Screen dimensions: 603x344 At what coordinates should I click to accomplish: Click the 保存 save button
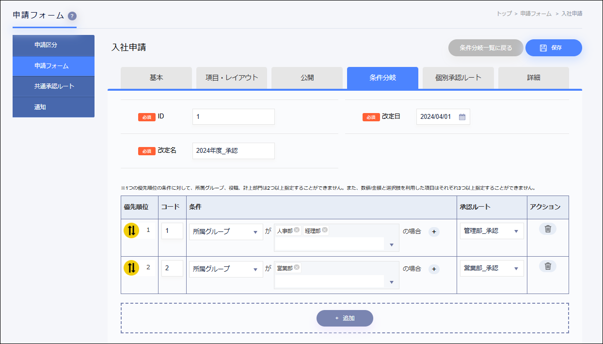[554, 48]
